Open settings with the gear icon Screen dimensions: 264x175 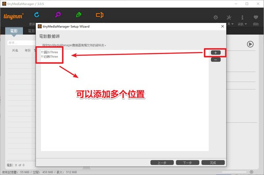tap(216, 17)
